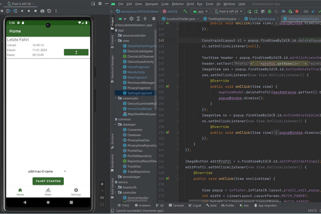Close the Pixel 6 API 28 emulator tab
Viewport: 321px width, 214px height.
[33, 4]
